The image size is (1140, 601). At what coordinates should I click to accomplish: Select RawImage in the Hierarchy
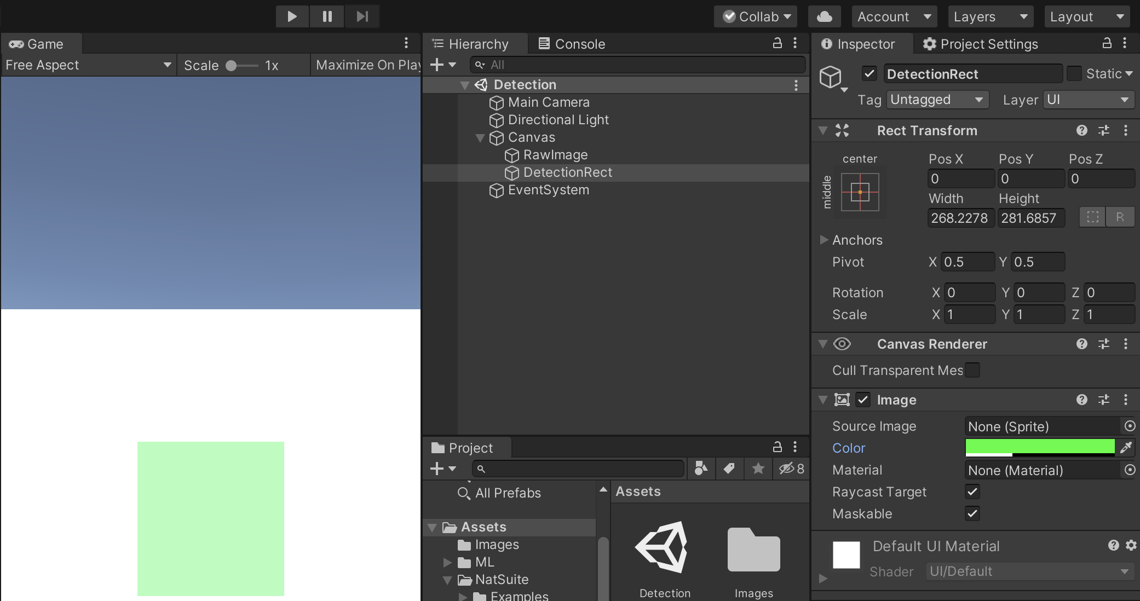coord(555,155)
